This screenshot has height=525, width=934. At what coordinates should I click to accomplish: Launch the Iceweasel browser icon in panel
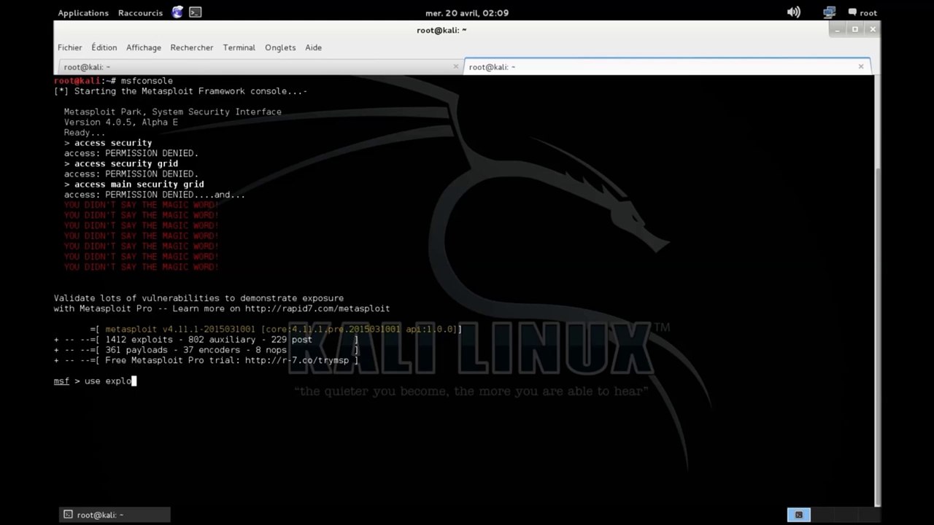177,12
